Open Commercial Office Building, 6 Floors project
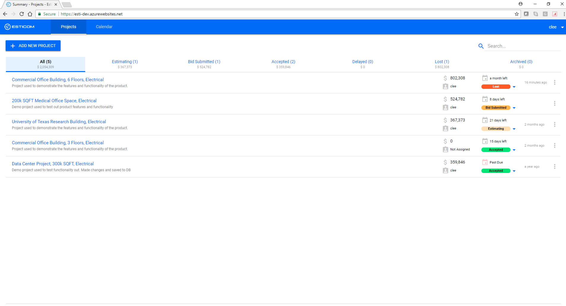The image size is (566, 306). (x=58, y=80)
